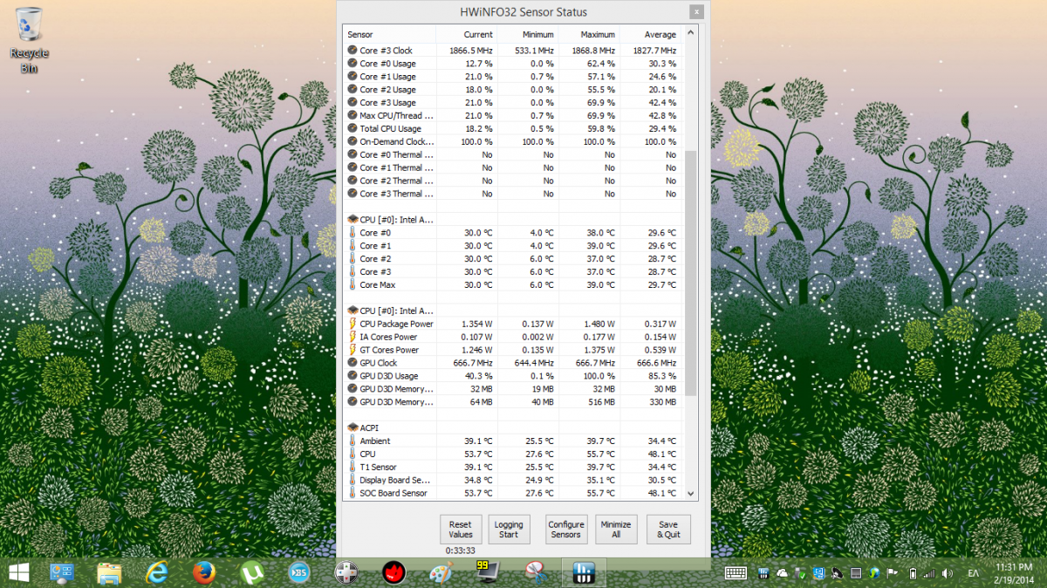
Task: Click the Safely Remove Hardware tray icon
Action: click(799, 573)
